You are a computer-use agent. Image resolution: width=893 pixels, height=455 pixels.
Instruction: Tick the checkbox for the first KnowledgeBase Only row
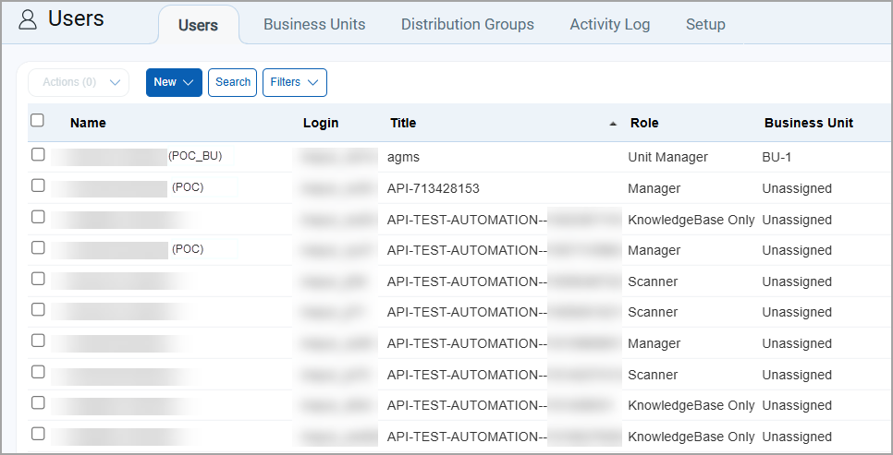click(38, 217)
